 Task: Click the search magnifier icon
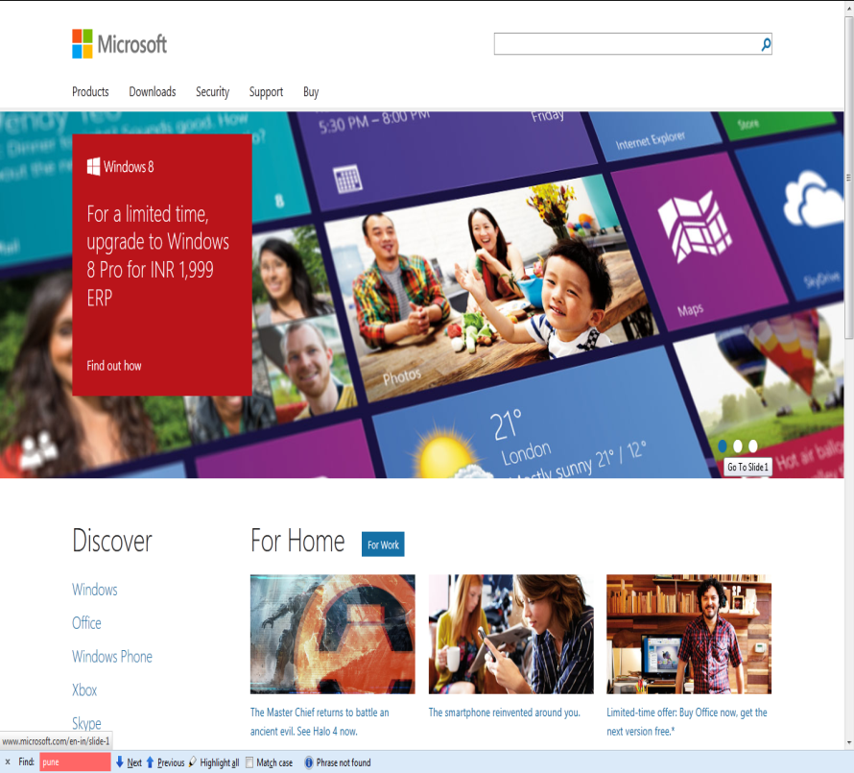click(x=766, y=44)
